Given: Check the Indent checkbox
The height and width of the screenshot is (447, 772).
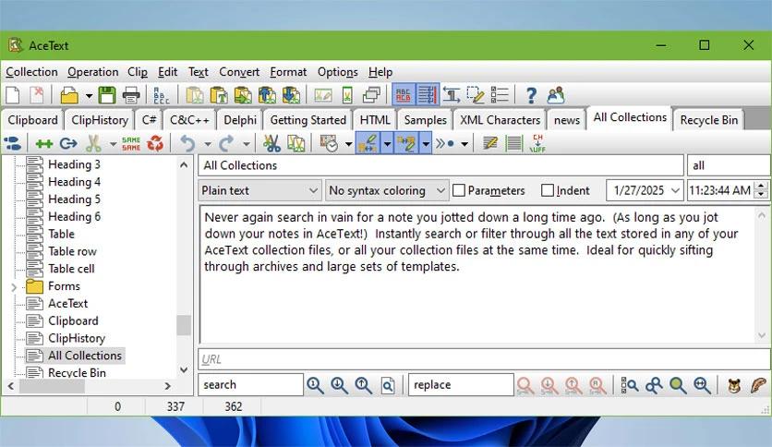Looking at the screenshot, I should pos(547,190).
